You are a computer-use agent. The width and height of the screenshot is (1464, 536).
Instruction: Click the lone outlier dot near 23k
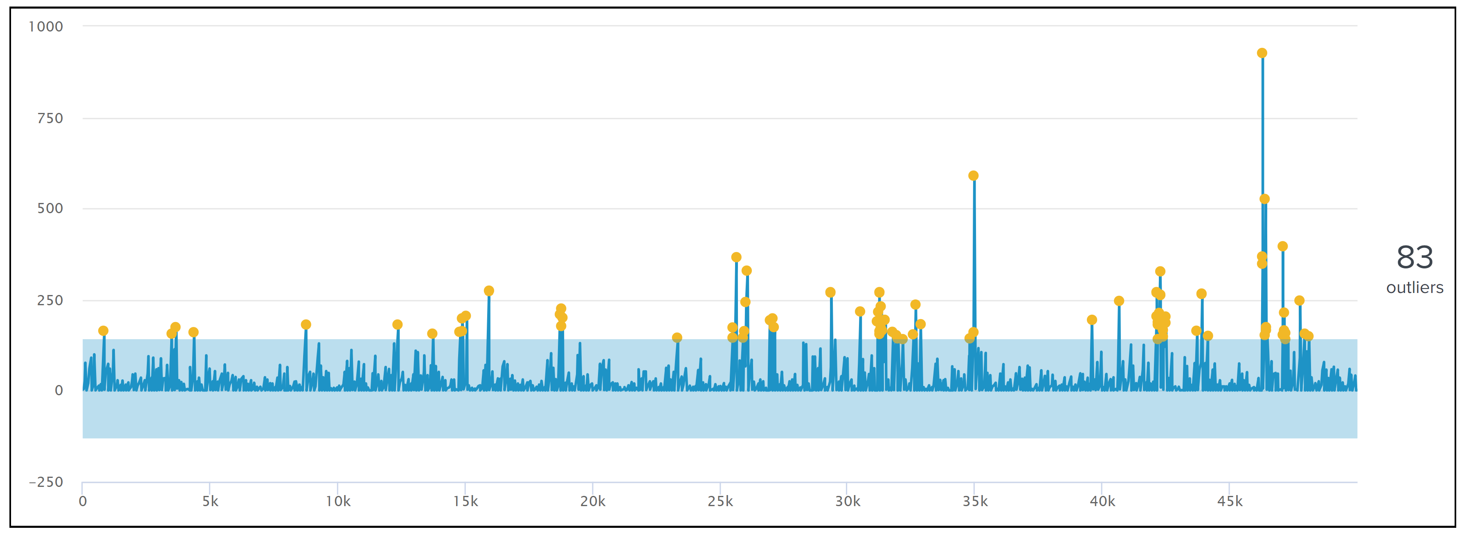click(x=677, y=338)
